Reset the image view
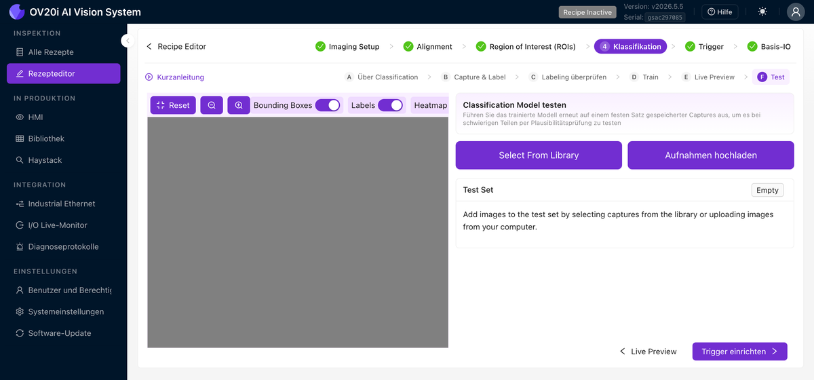The width and height of the screenshot is (814, 380). 173,105
